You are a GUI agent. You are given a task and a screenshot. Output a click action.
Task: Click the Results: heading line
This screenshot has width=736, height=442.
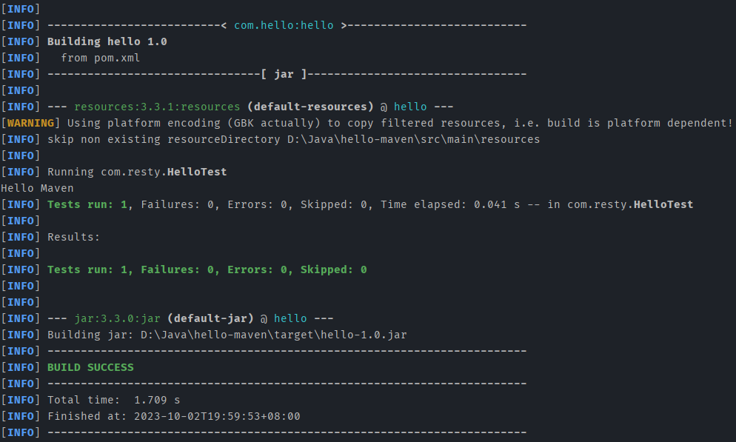point(74,237)
